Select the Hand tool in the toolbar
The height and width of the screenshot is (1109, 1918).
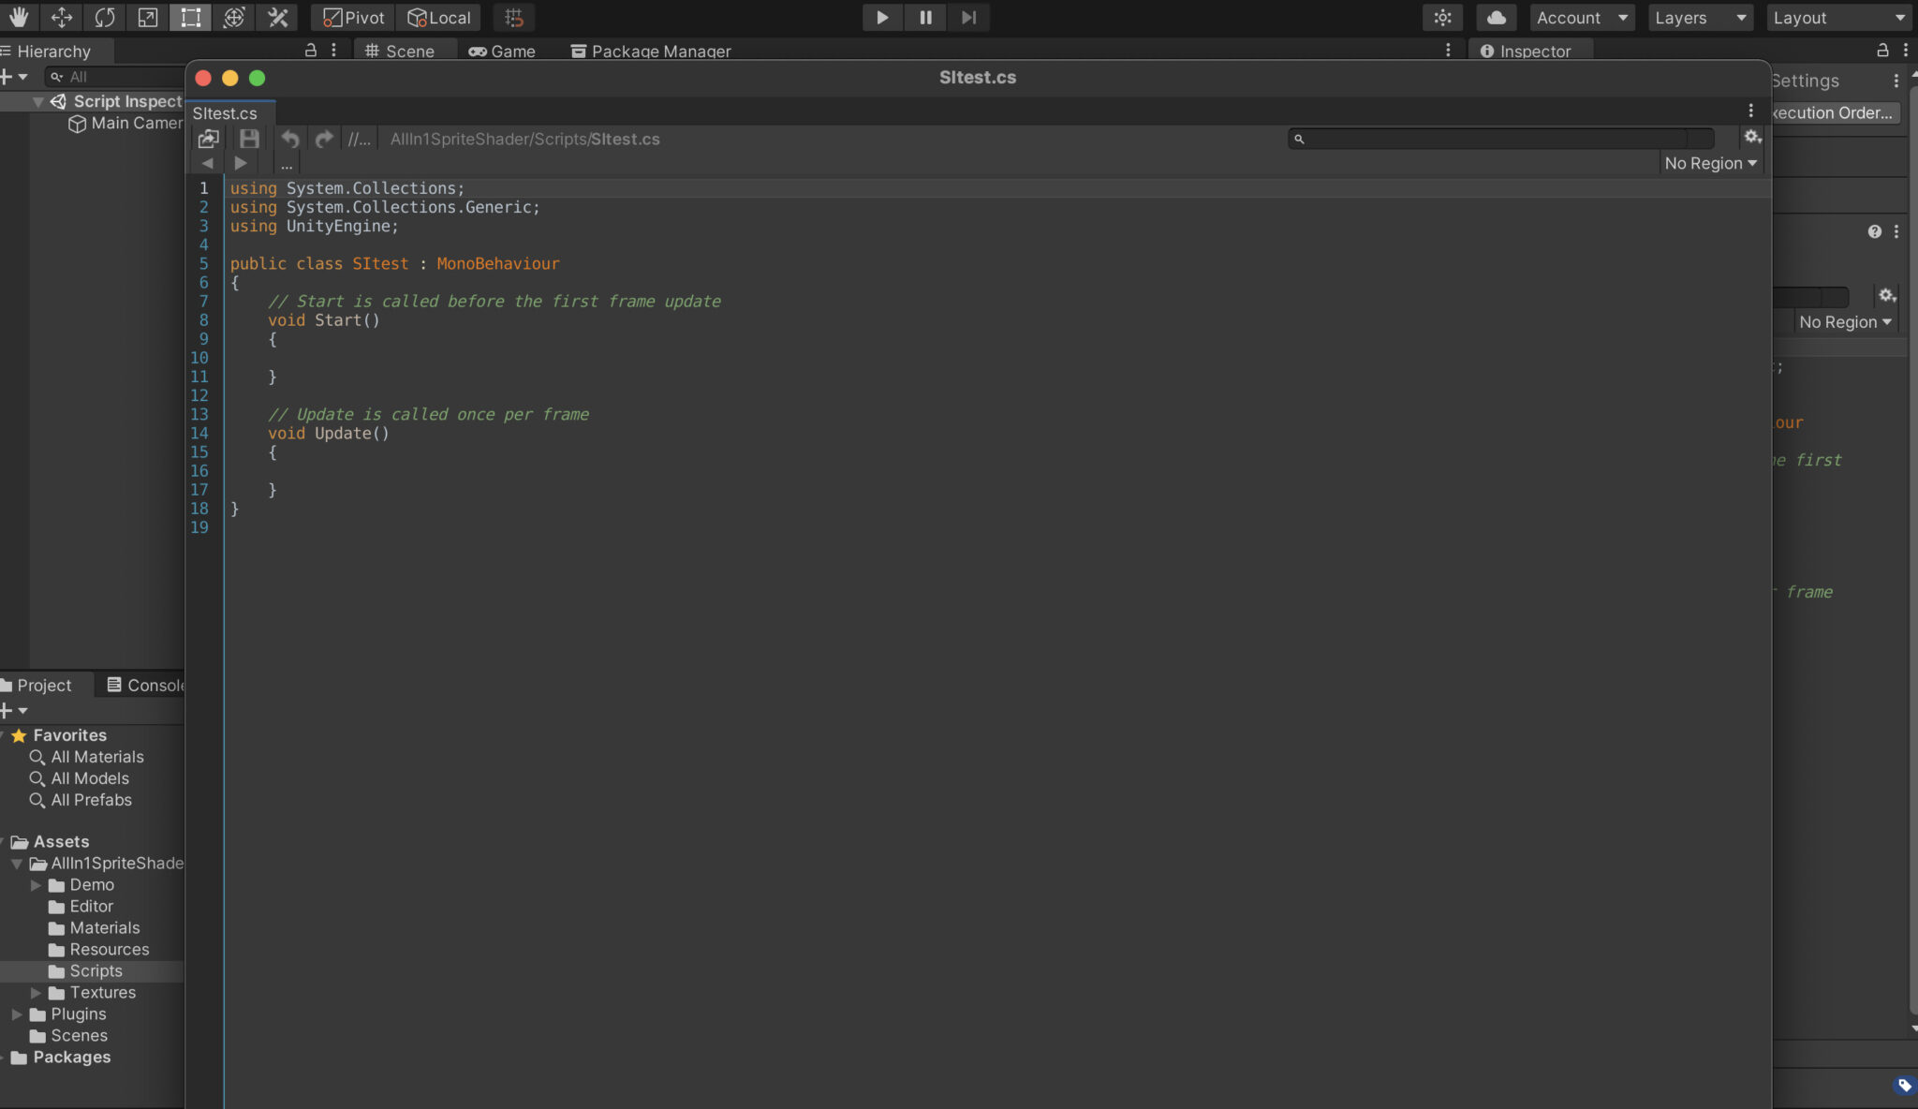19,17
